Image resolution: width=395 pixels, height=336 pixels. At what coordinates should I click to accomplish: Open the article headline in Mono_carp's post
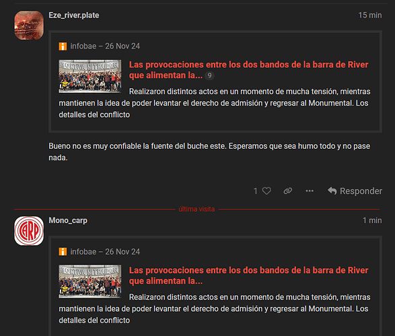[248, 275]
